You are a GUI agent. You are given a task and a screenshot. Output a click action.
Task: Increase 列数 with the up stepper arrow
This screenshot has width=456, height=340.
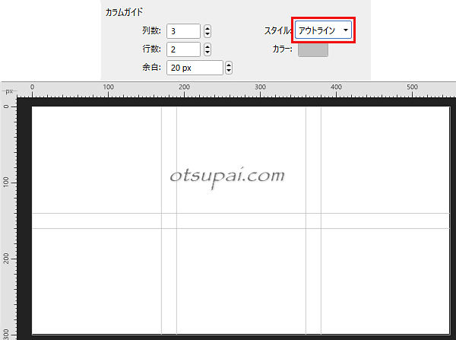coord(207,28)
